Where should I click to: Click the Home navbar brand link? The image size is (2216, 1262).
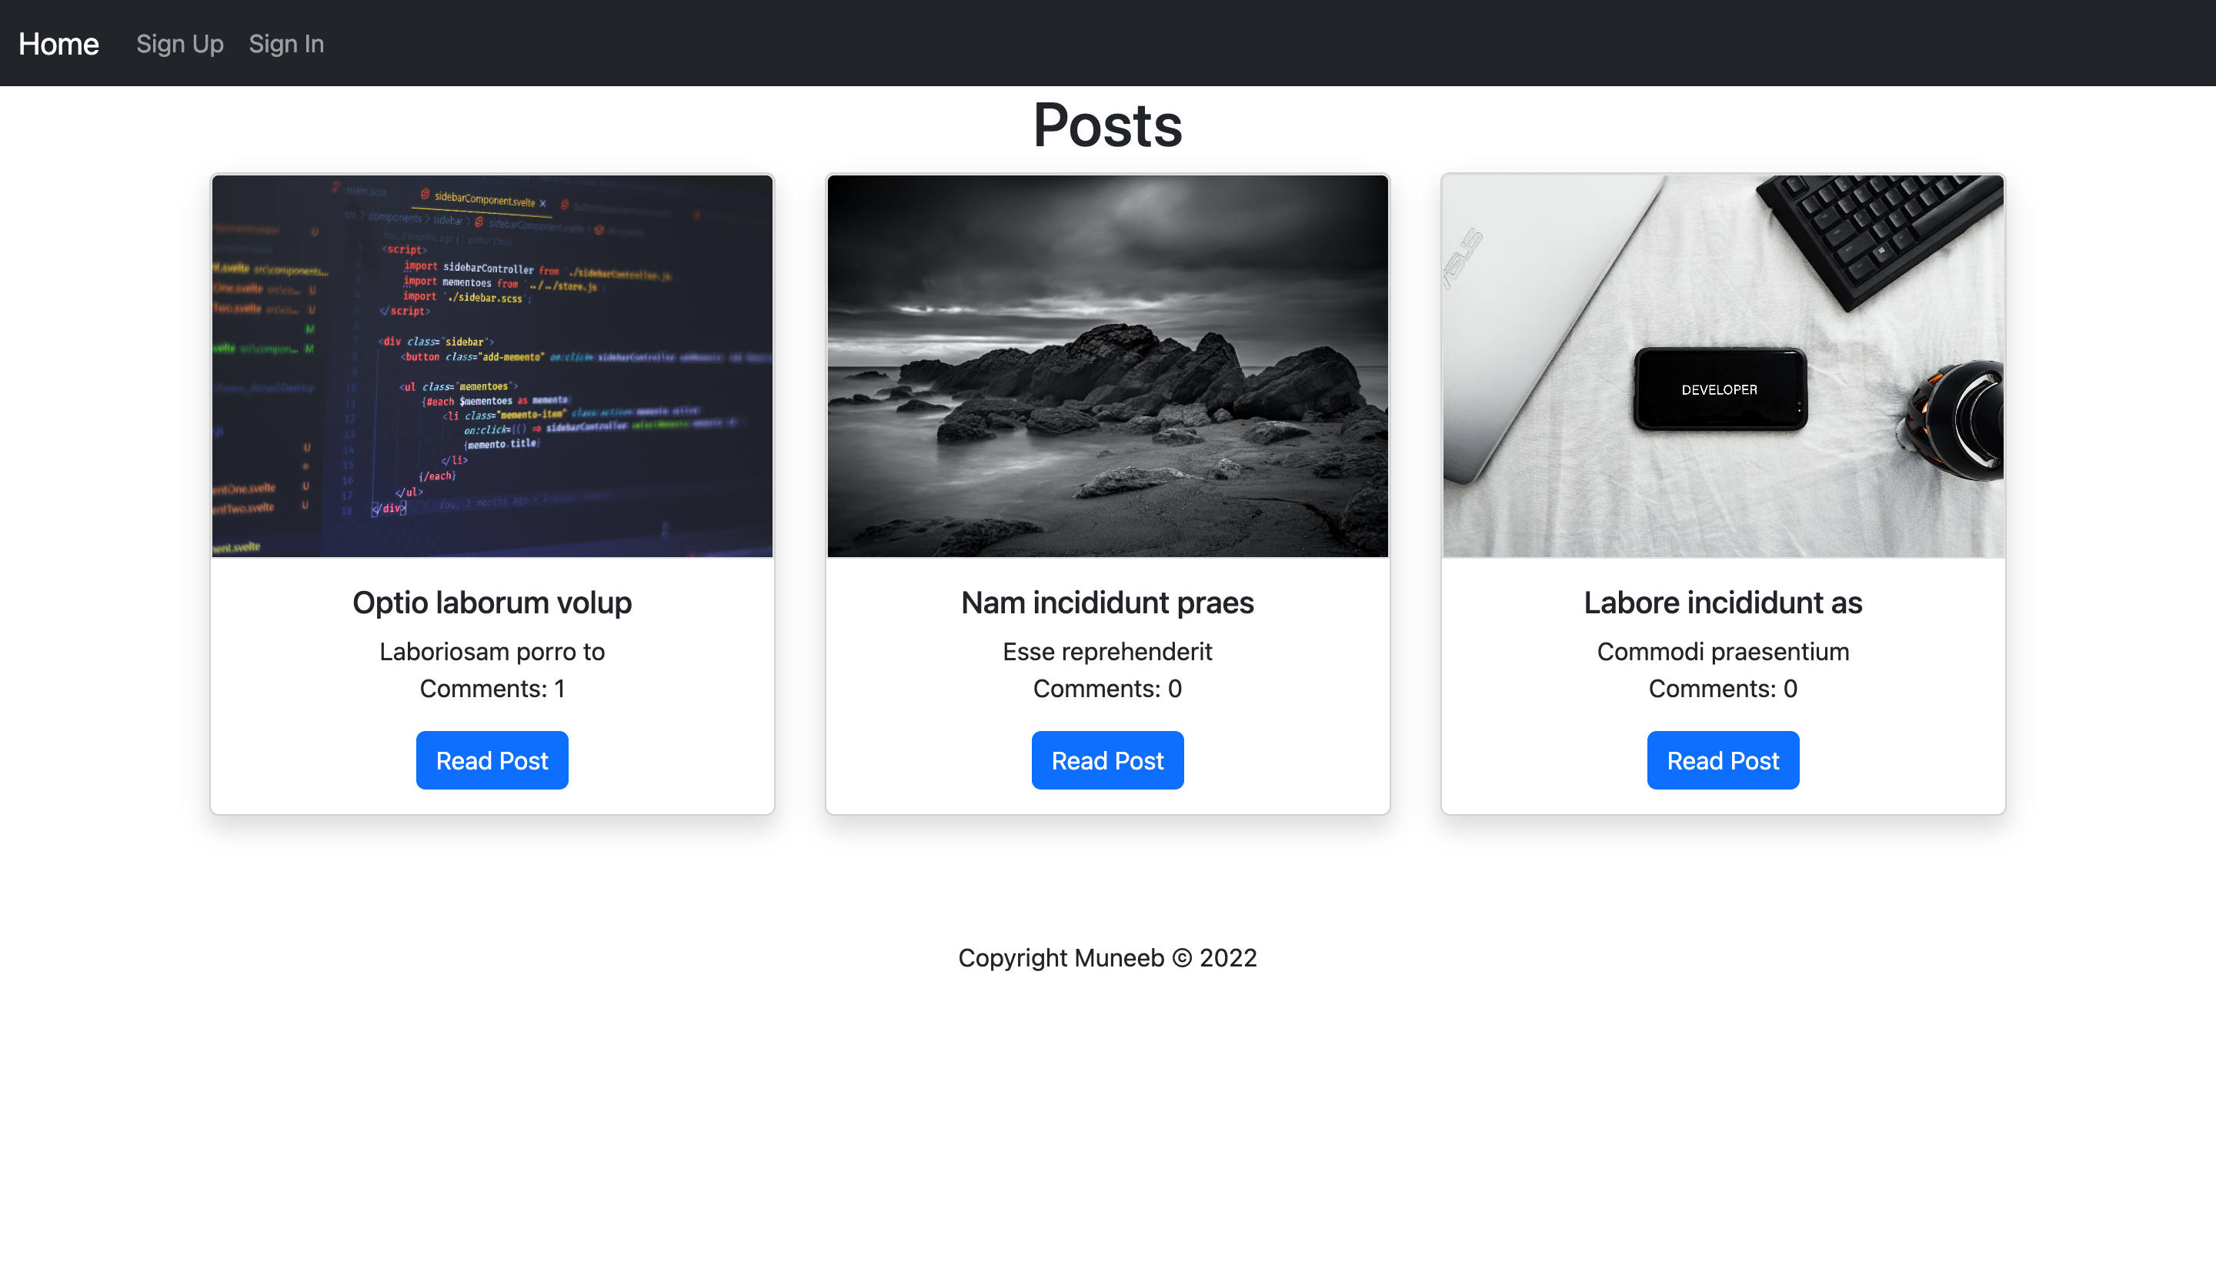tap(58, 43)
